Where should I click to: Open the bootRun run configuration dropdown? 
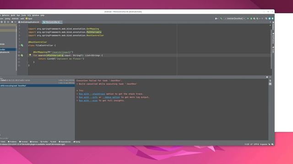(235, 19)
